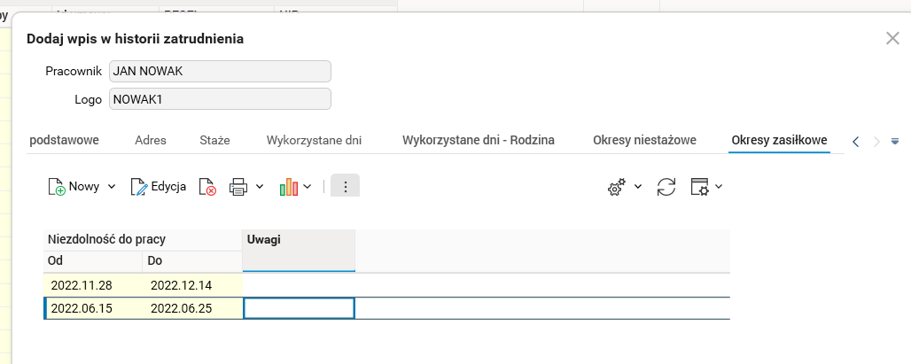Image resolution: width=911 pixels, height=364 pixels.
Task: Open the Wykorzystane dni - Rodzina tab
Action: (x=479, y=140)
